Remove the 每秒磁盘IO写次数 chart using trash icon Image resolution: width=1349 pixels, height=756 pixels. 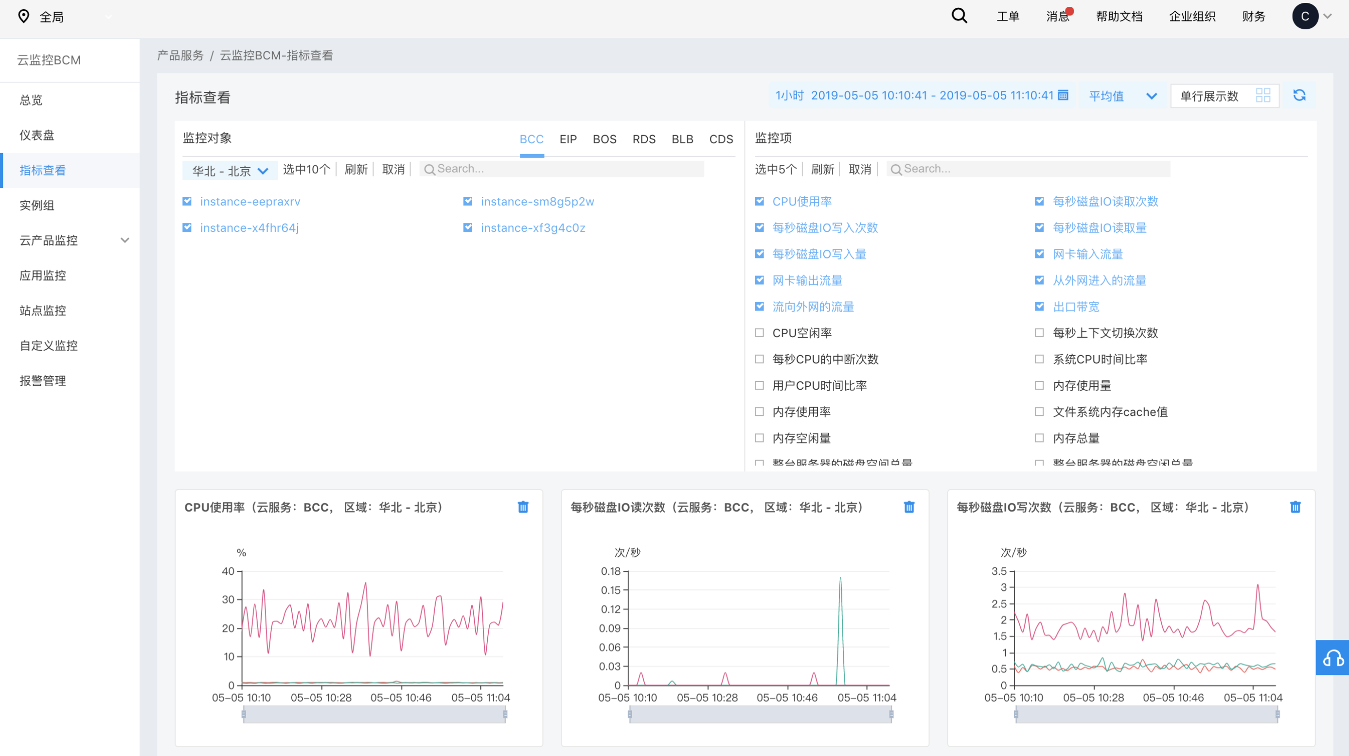pos(1295,507)
